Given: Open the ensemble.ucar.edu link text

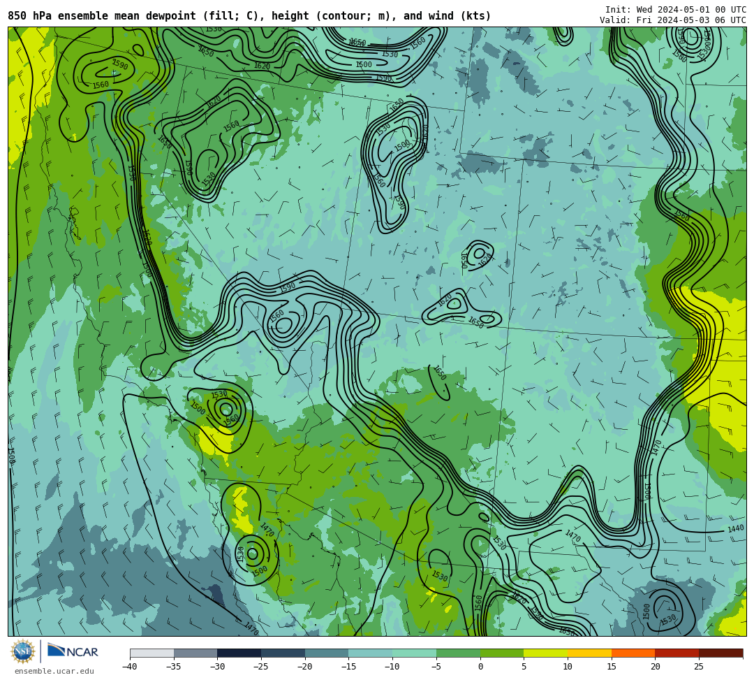Looking at the screenshot, I should click(54, 671).
